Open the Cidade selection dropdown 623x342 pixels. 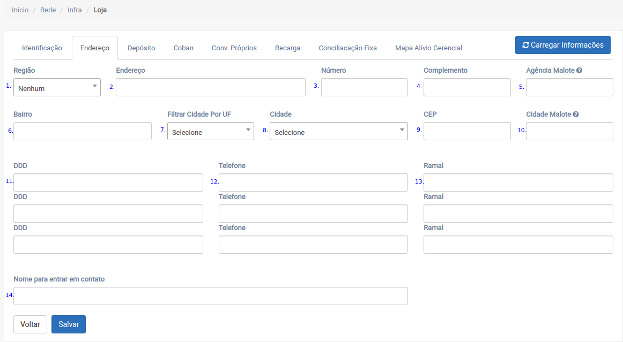pyautogui.click(x=338, y=132)
